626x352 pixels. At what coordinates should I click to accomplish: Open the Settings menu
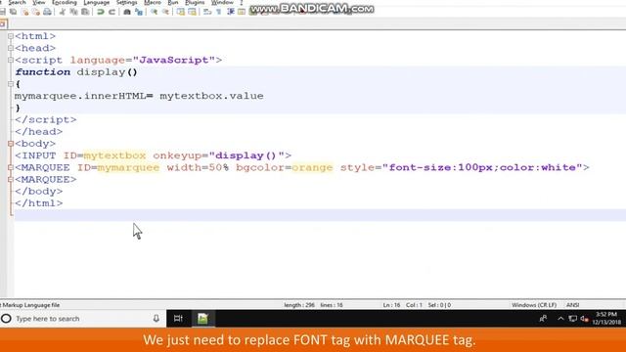pos(126,2)
